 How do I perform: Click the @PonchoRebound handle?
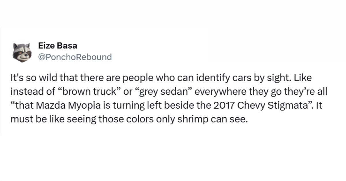click(x=75, y=57)
